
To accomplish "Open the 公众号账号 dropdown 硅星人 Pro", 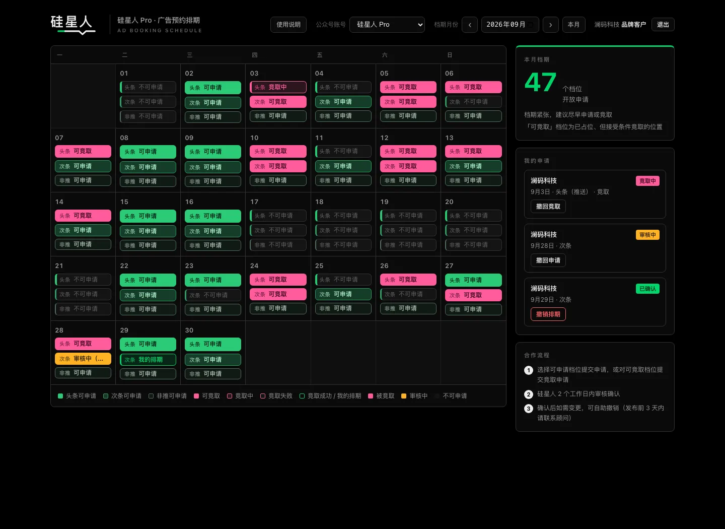I will coord(387,25).
